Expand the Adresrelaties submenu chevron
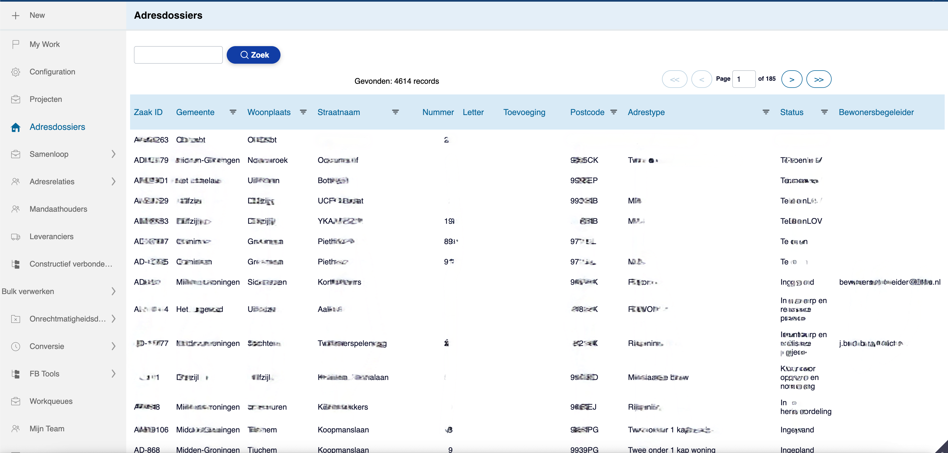Screen dimensions: 948x453 coord(113,182)
